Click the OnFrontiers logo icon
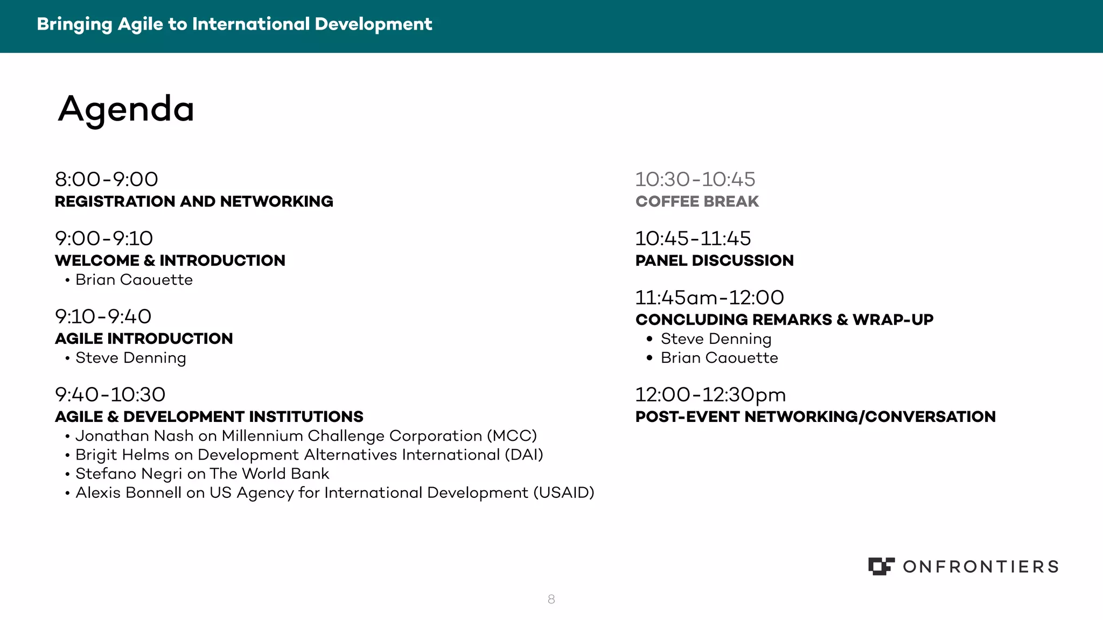This screenshot has width=1103, height=620. tap(881, 566)
